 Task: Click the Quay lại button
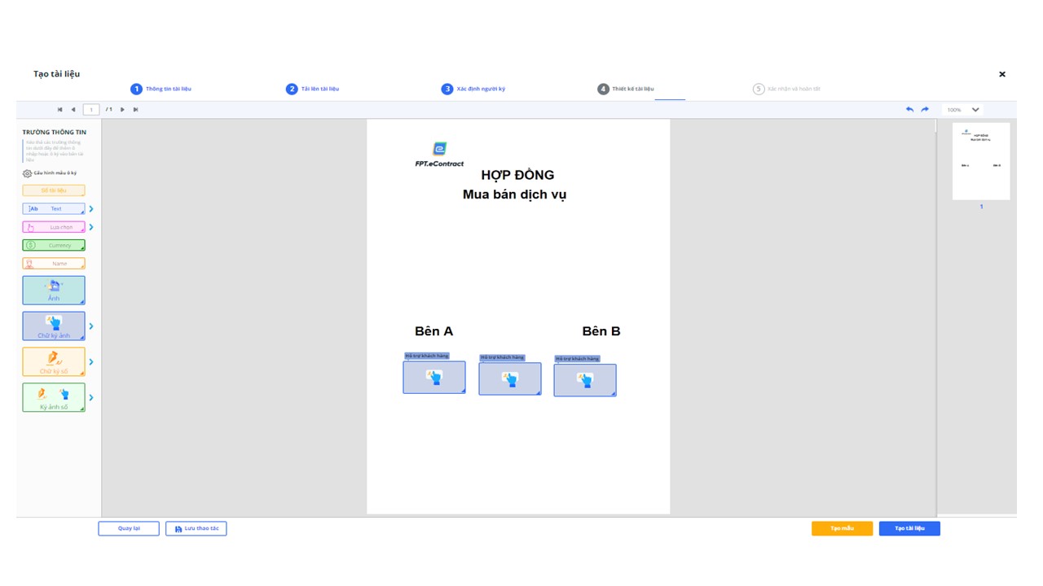129,528
